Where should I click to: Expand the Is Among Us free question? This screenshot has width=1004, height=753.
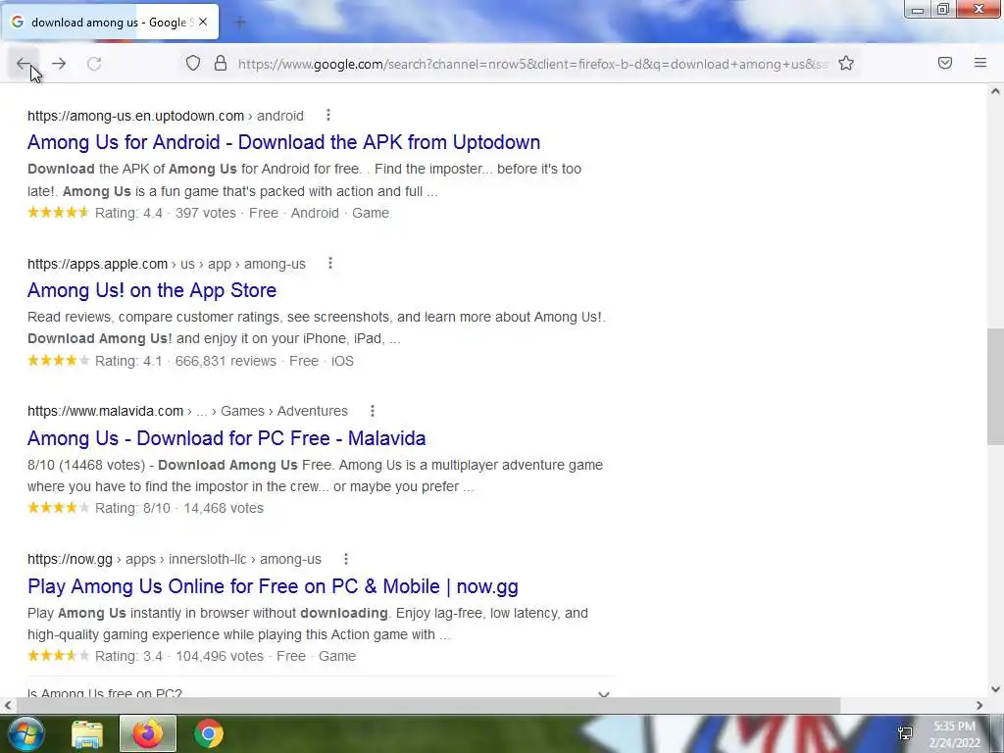pyautogui.click(x=321, y=693)
